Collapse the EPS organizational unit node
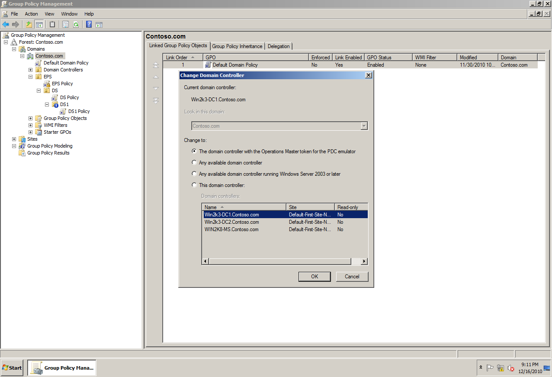Screen dimensions: 552x377 (x=31, y=77)
